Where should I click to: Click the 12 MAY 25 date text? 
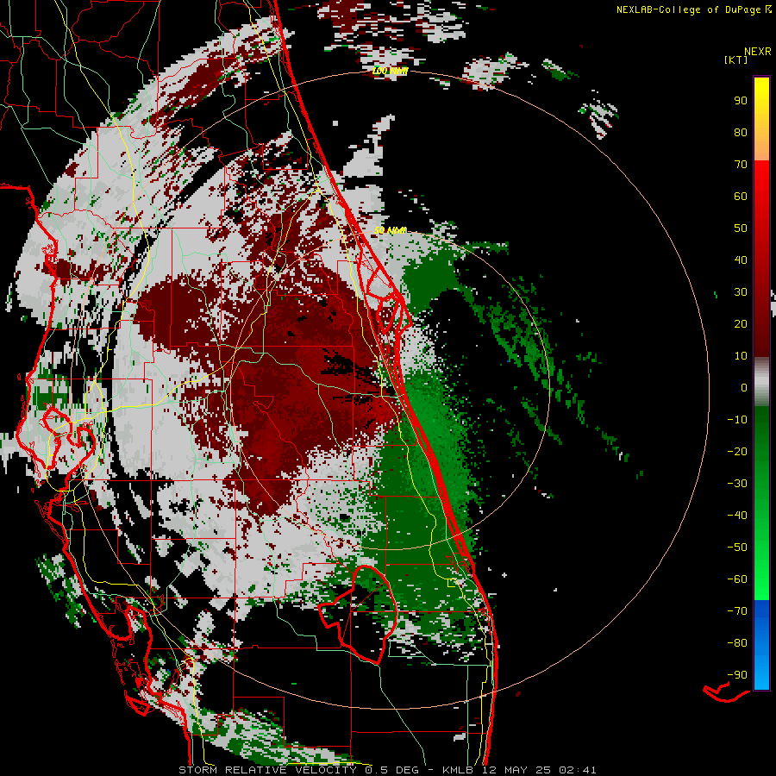516,770
